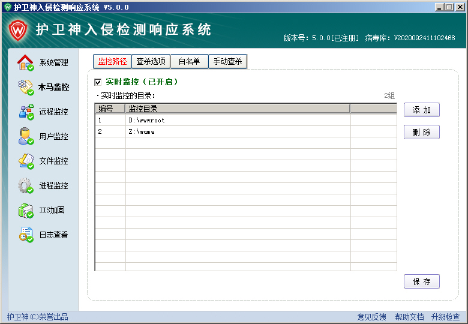Open the 帮助文档 link
468x324 pixels.
coord(409,317)
